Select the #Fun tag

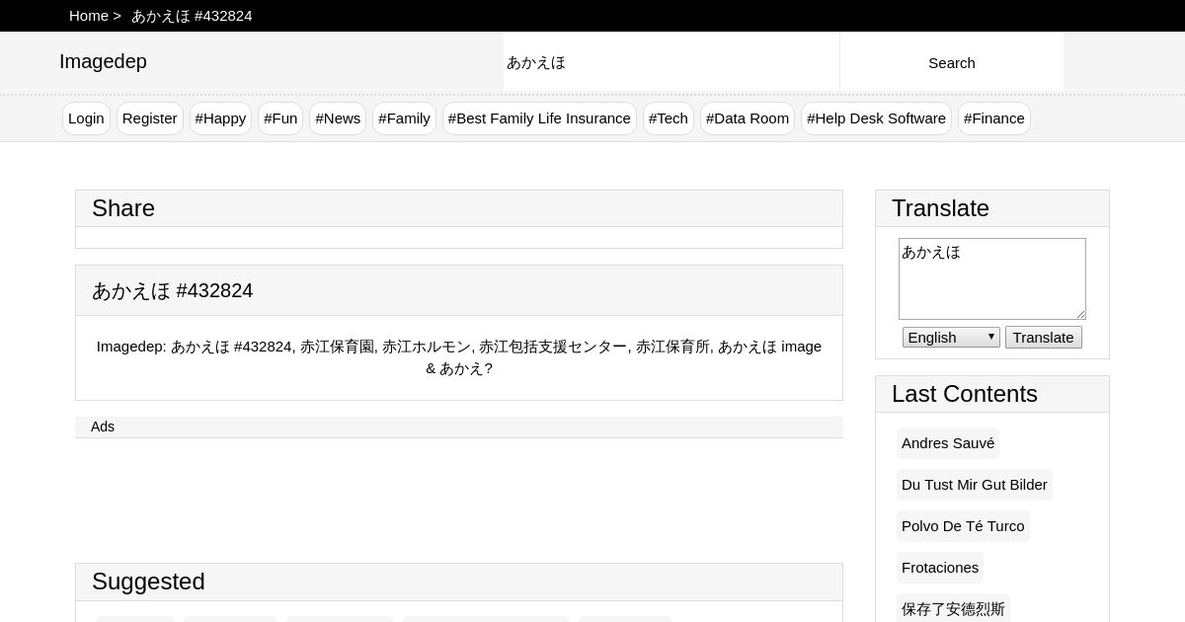pyautogui.click(x=280, y=118)
